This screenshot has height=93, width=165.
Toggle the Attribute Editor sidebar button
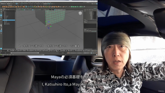(95, 4)
